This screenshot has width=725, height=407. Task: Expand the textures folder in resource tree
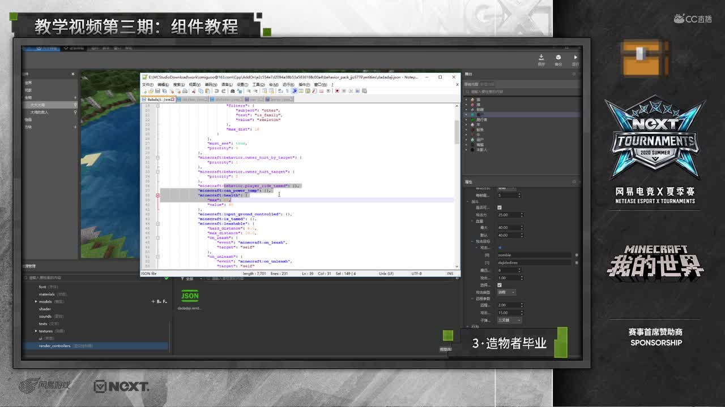tap(36, 331)
